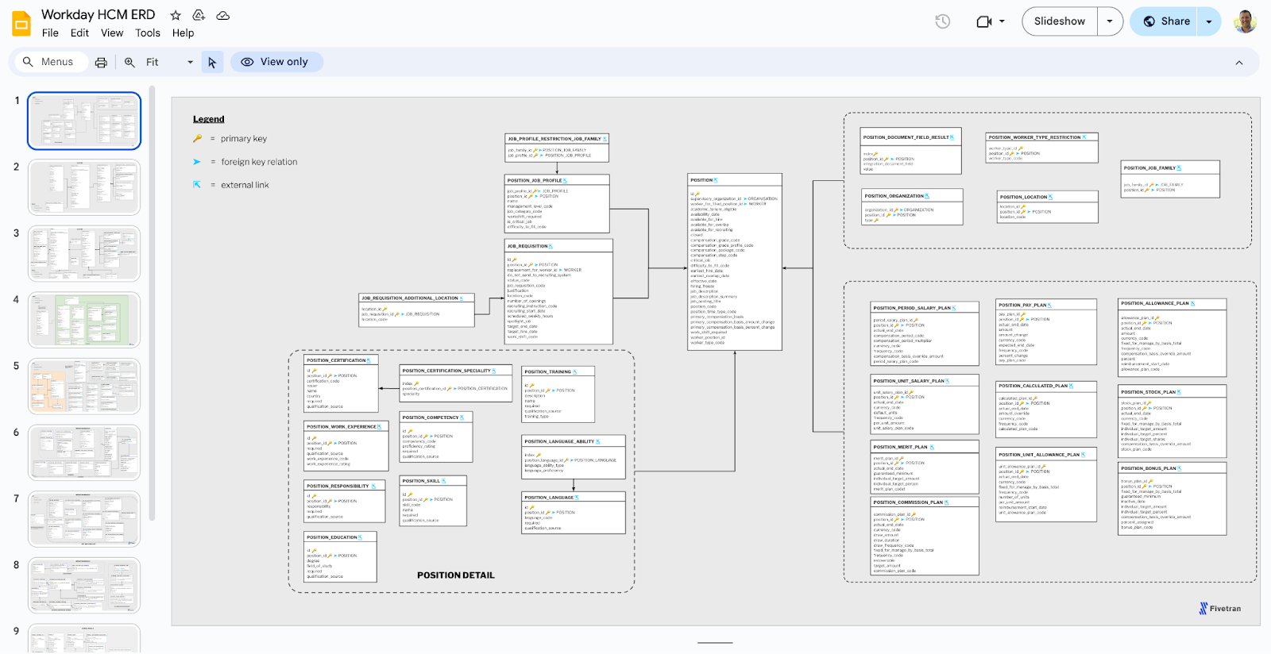
Task: Click the Fivetran logo on the slide
Action: (1220, 609)
